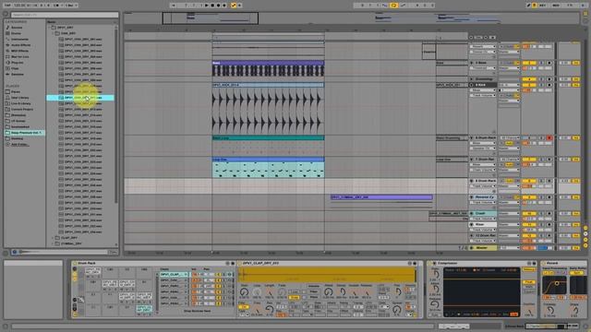Toggle browser preview headphone button
Viewport: 591px width, 332px height.
click(15, 252)
